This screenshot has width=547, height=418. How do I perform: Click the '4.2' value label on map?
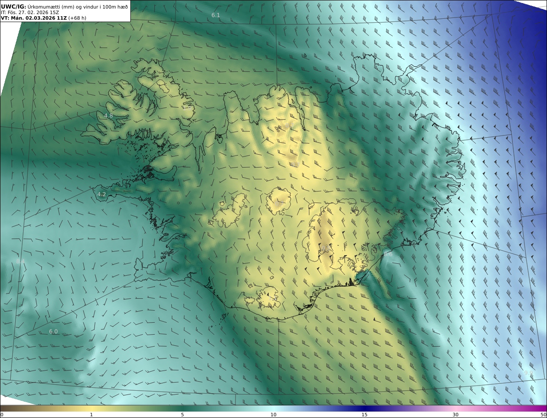(x=101, y=194)
